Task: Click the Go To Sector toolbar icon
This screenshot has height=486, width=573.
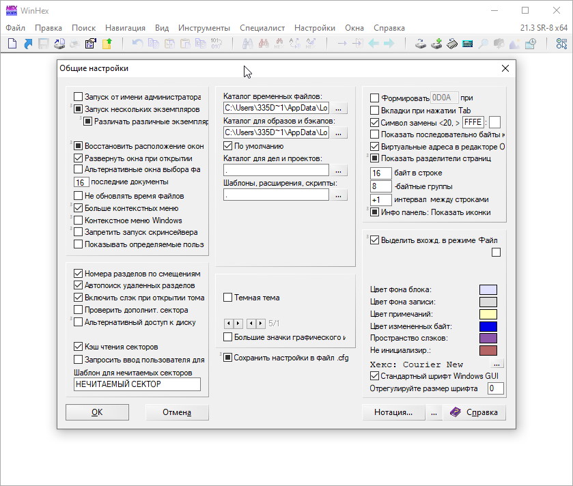Action: tap(357, 44)
